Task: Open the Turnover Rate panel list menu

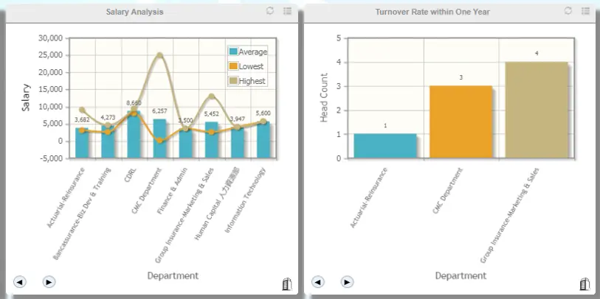Action: point(585,11)
